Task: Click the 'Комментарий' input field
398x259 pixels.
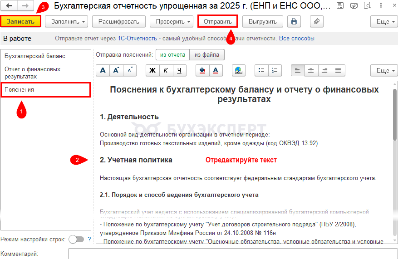Action: coord(233,254)
